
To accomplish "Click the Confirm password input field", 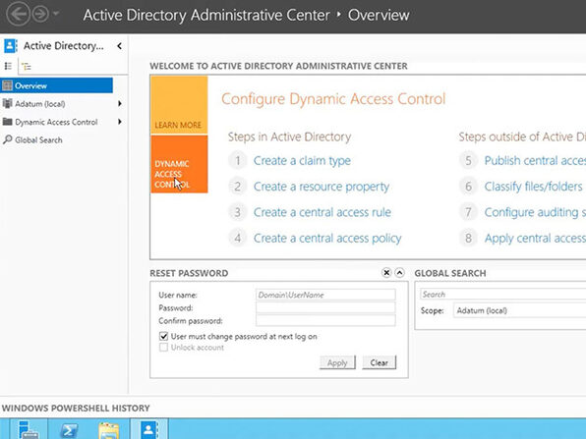I will [325, 321].
